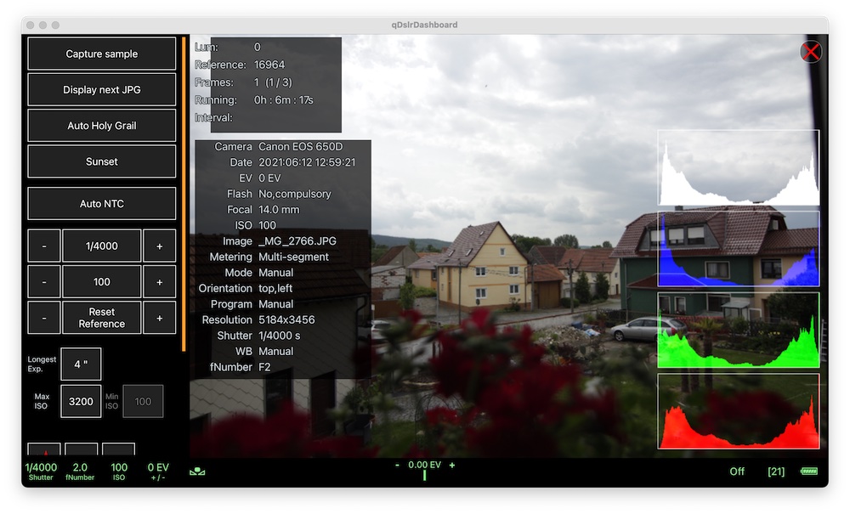The width and height of the screenshot is (850, 514).
Task: Open the fNumber 2.0 setting in status bar
Action: (80, 472)
